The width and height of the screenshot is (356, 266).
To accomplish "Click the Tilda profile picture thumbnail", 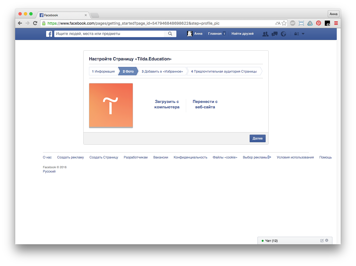I will point(111,105).
